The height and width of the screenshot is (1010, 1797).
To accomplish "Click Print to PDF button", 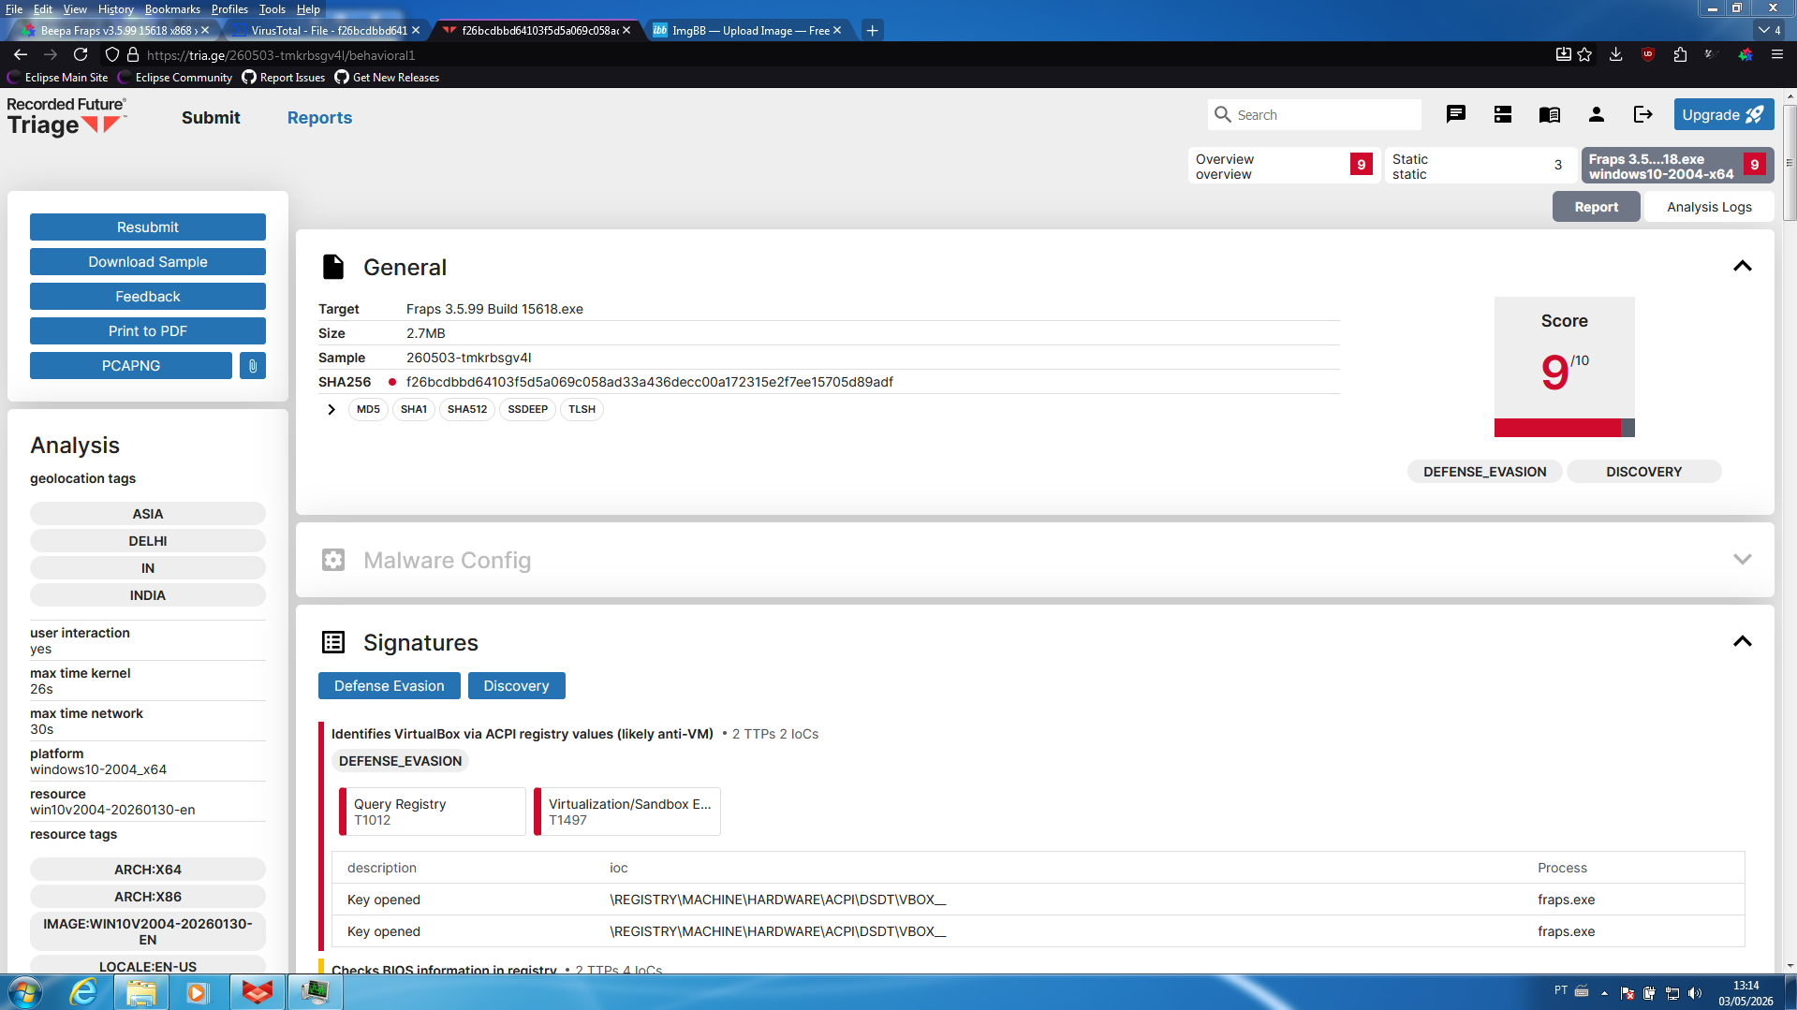I will coord(148,331).
